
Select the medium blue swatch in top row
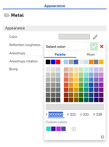[76, 62]
